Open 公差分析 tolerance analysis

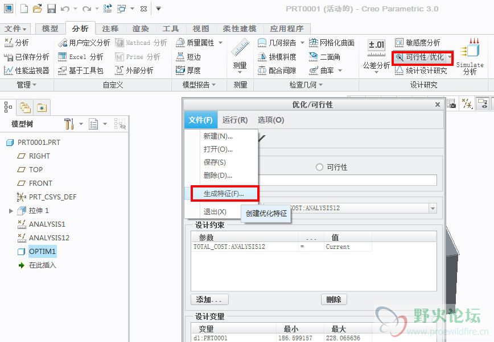[376, 56]
